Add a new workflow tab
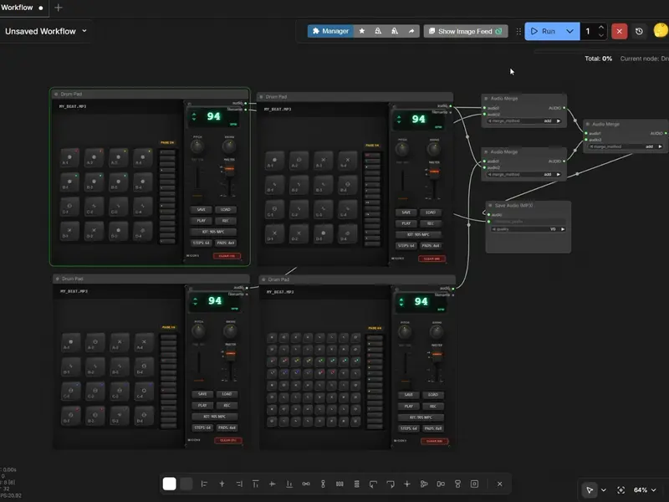The height and width of the screenshot is (502, 669). (x=58, y=8)
